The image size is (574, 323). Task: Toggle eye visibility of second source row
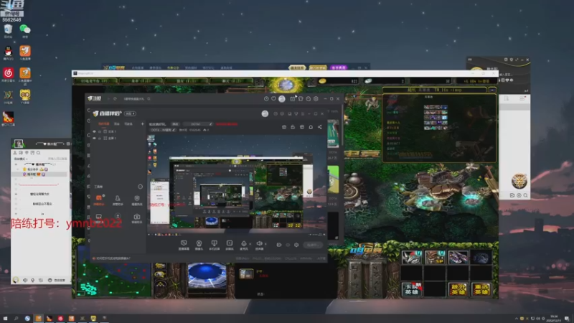point(95,139)
